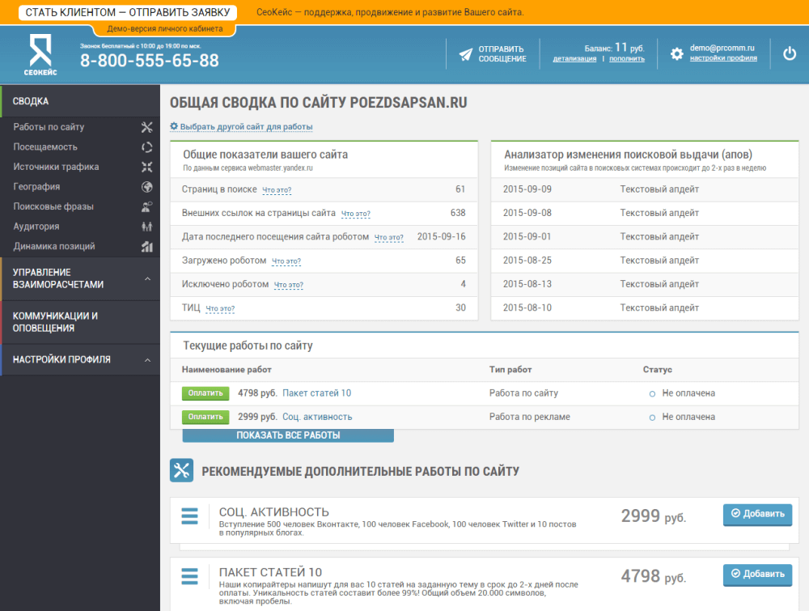Click Что это? next to Исключено роботом
Screen dimensions: 809x611
pyautogui.click(x=289, y=286)
